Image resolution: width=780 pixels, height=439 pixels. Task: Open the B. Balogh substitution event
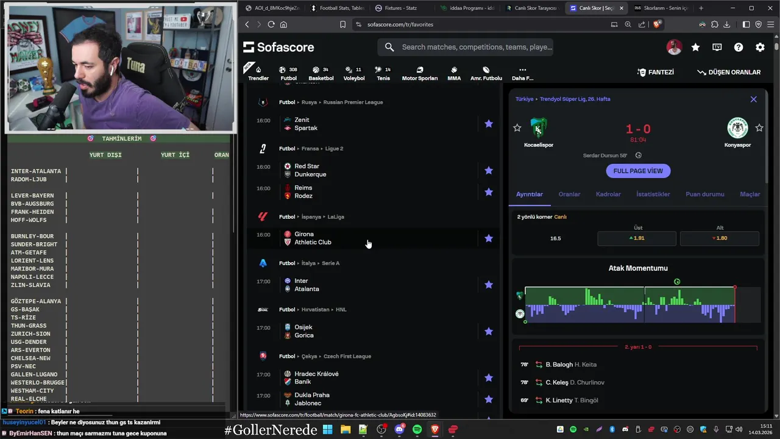(x=638, y=365)
